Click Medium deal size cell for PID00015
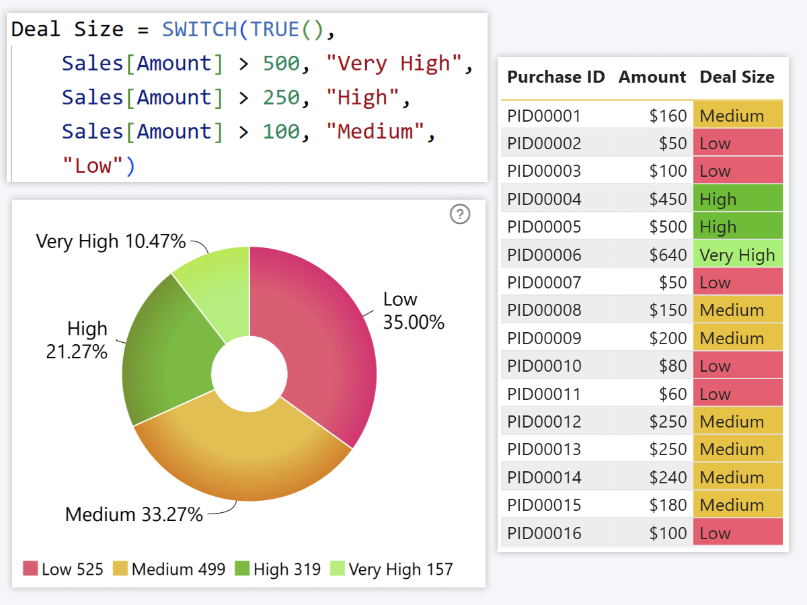The width and height of the screenshot is (807, 605). (738, 505)
